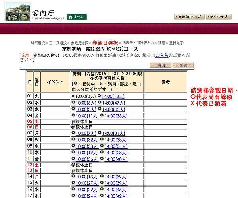The height and width of the screenshot is (198, 238).
Task: Open the サイトマップ button
Action: click(x=219, y=17)
